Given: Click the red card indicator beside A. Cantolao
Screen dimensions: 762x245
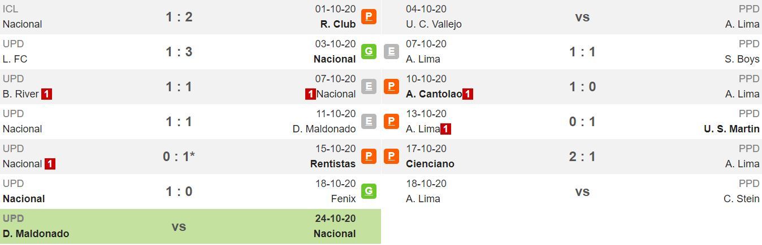Looking at the screenshot, I should [x=467, y=94].
